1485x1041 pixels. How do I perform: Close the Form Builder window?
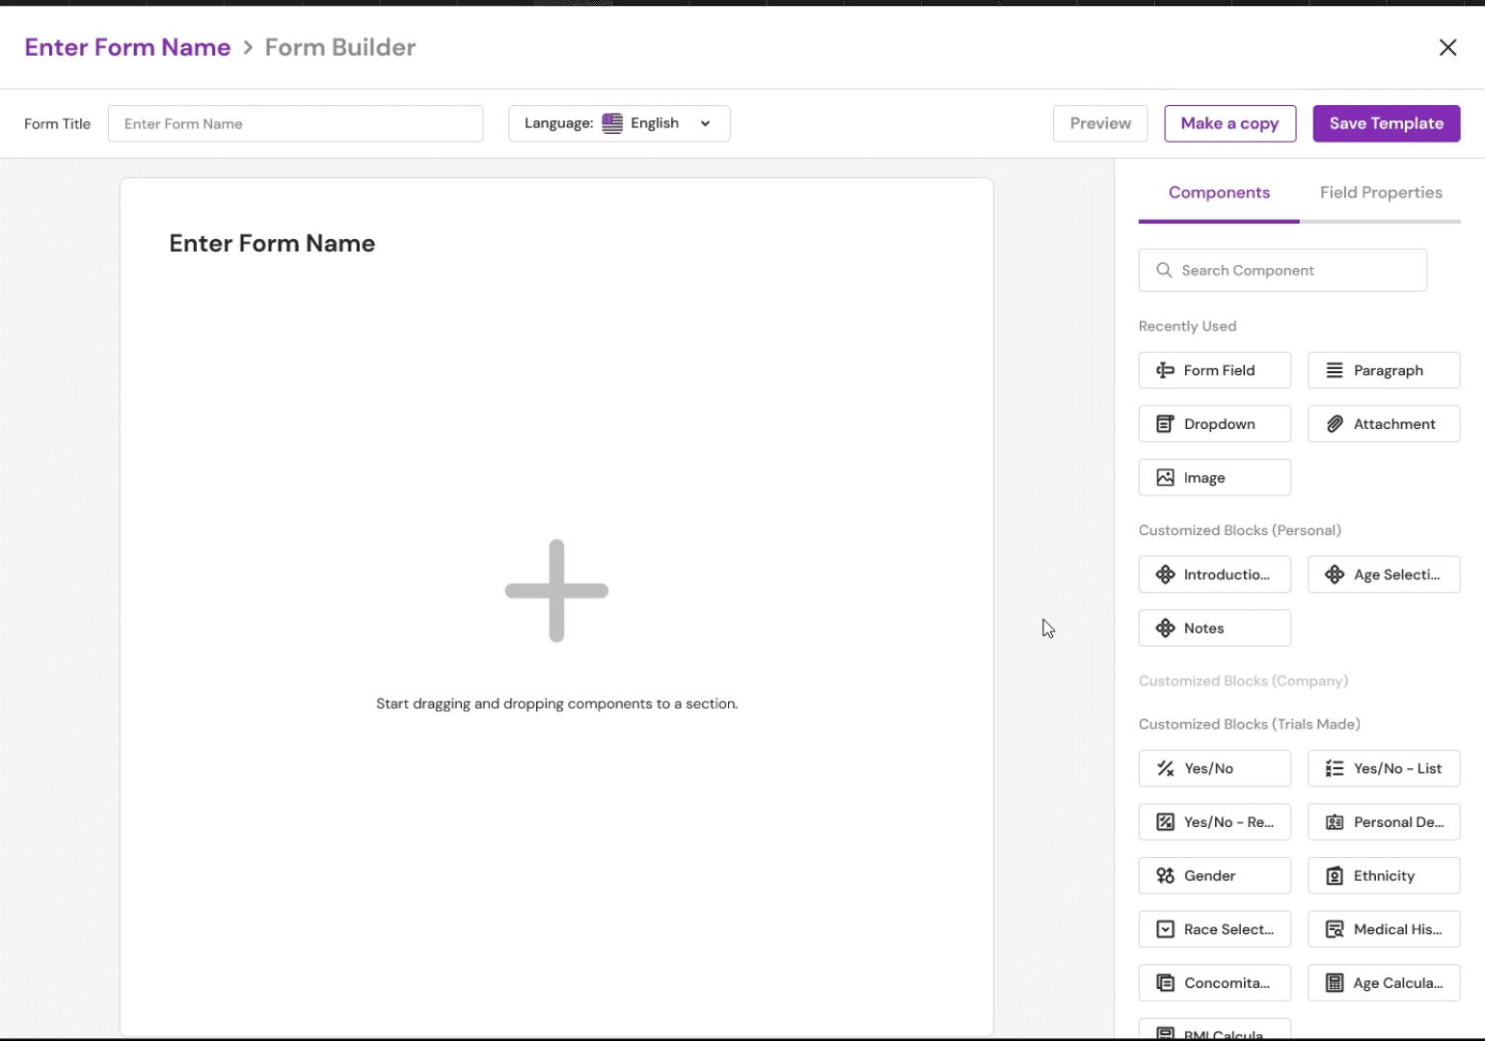(x=1447, y=47)
